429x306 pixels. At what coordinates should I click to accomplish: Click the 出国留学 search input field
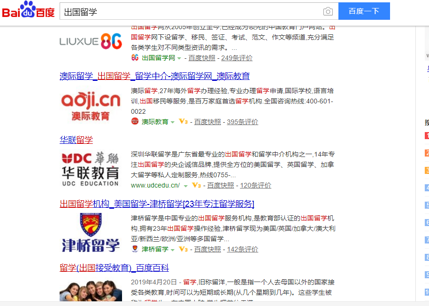click(188, 11)
